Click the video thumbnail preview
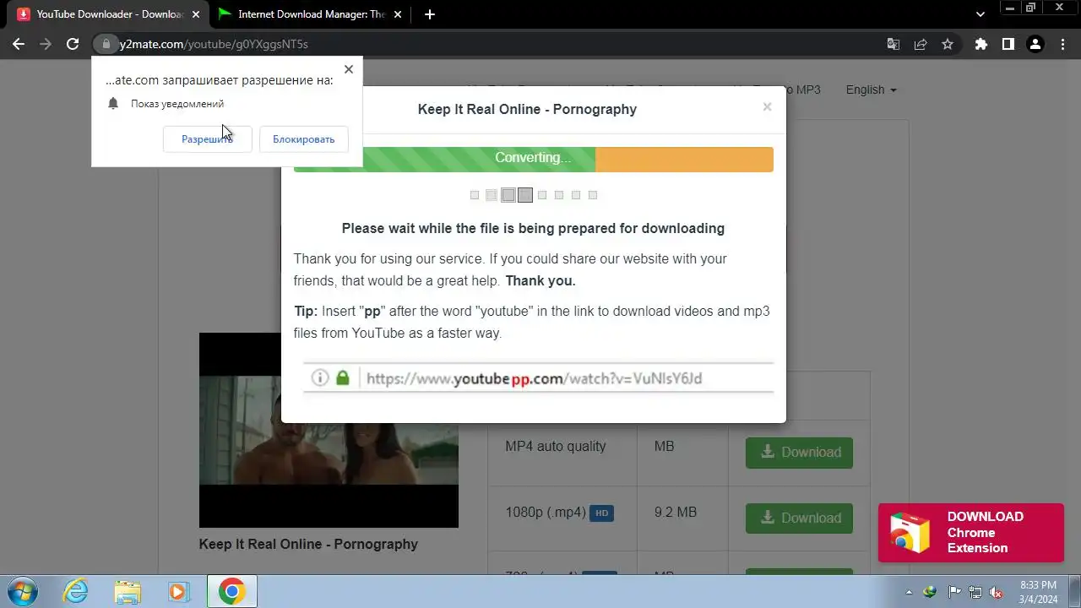 tap(329, 430)
